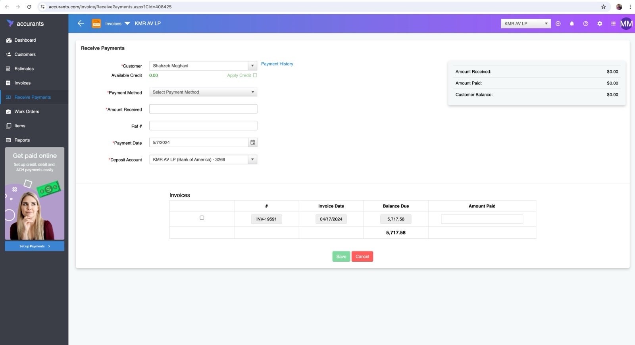Click the Dashboard sidebar icon
Image resolution: width=635 pixels, height=345 pixels.
8,40
